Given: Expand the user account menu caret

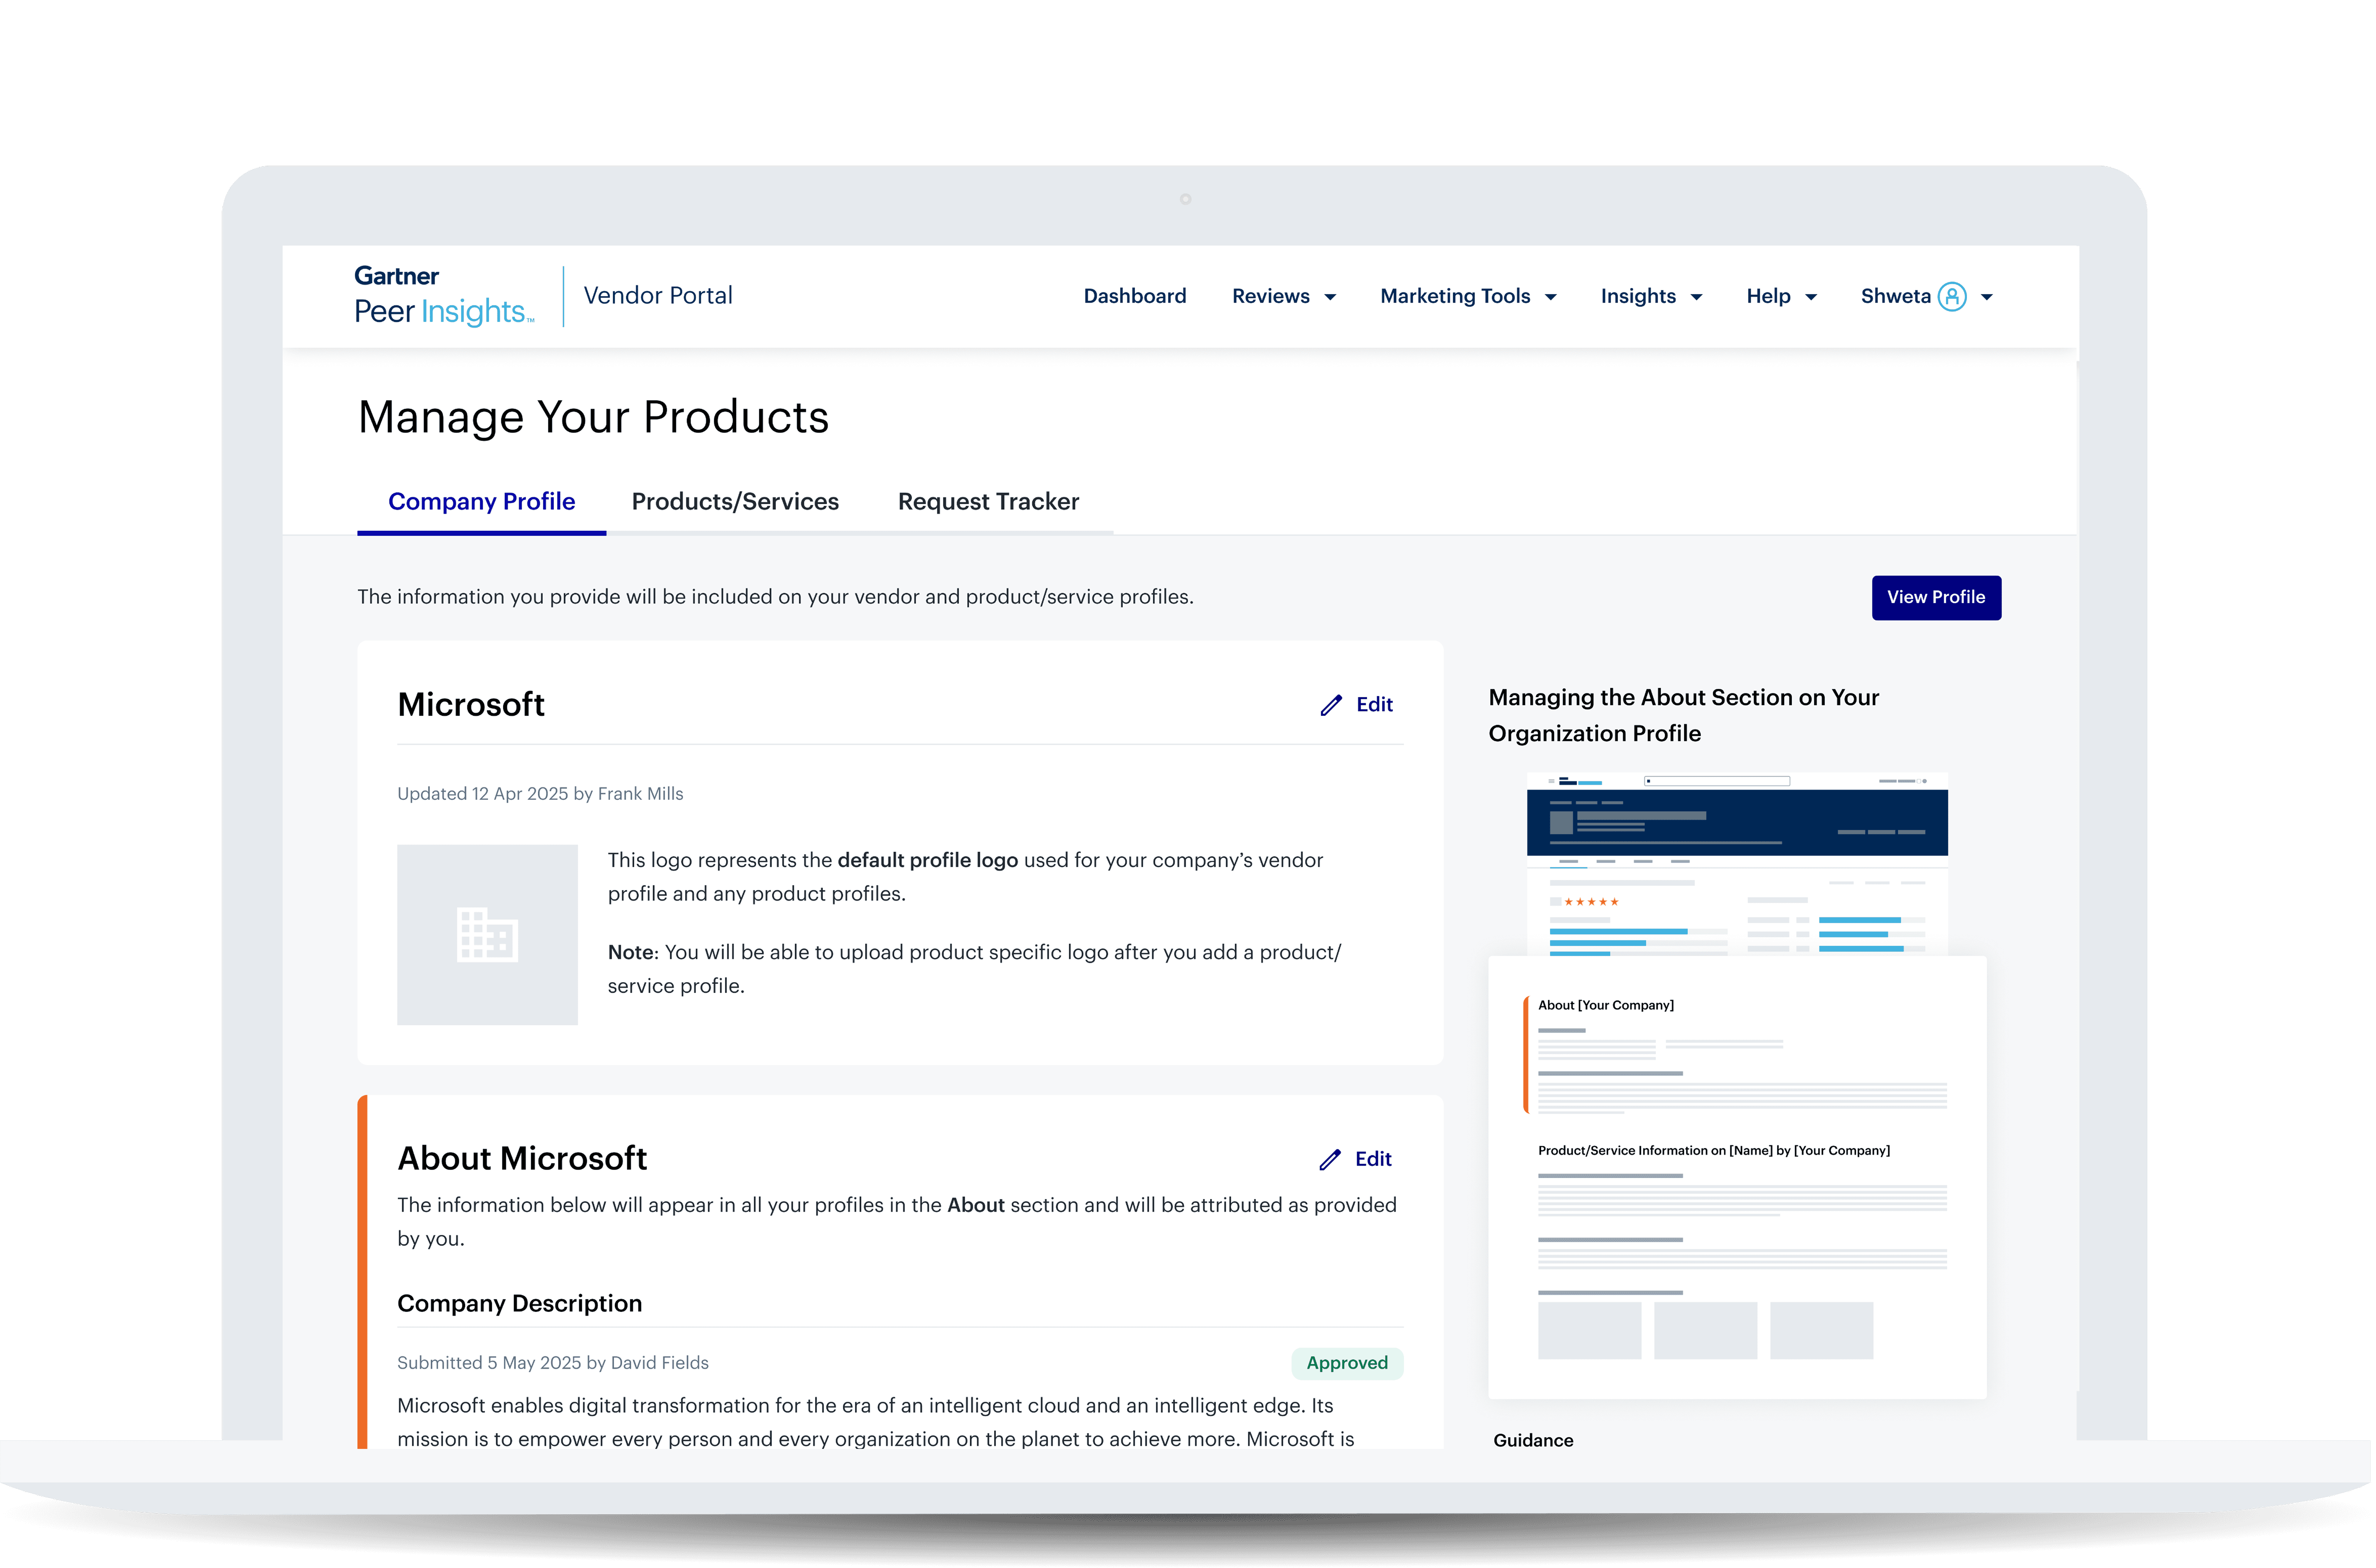Looking at the screenshot, I should coord(1987,297).
